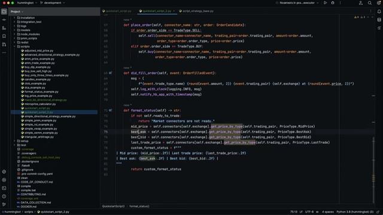Switch to the quickstart_script.py tab
Viewport: 383px width, 215px height.
click(117, 11)
